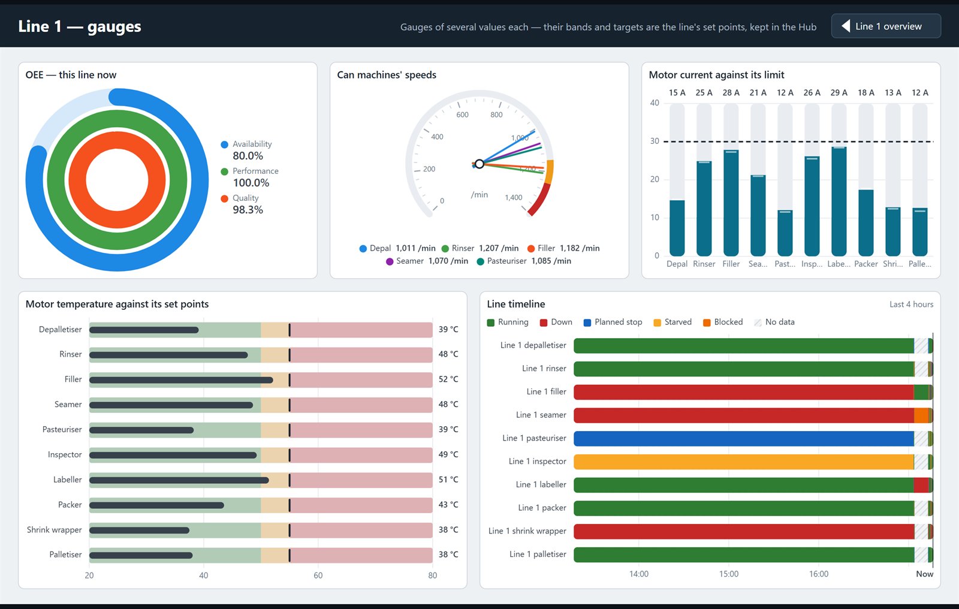Click the Planned stop legend square
Screen dimensions: 959x609
(587, 322)
